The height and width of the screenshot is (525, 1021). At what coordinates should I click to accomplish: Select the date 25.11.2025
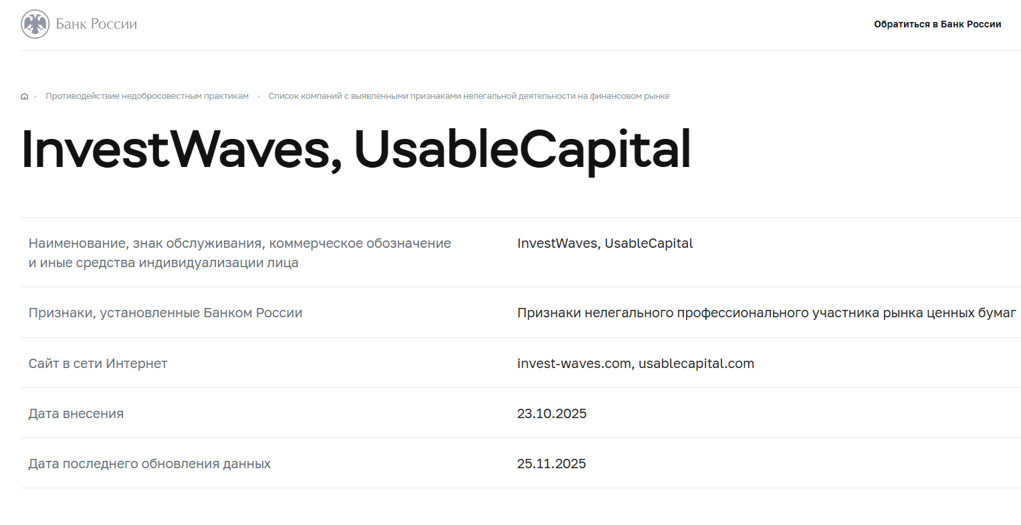pos(551,464)
